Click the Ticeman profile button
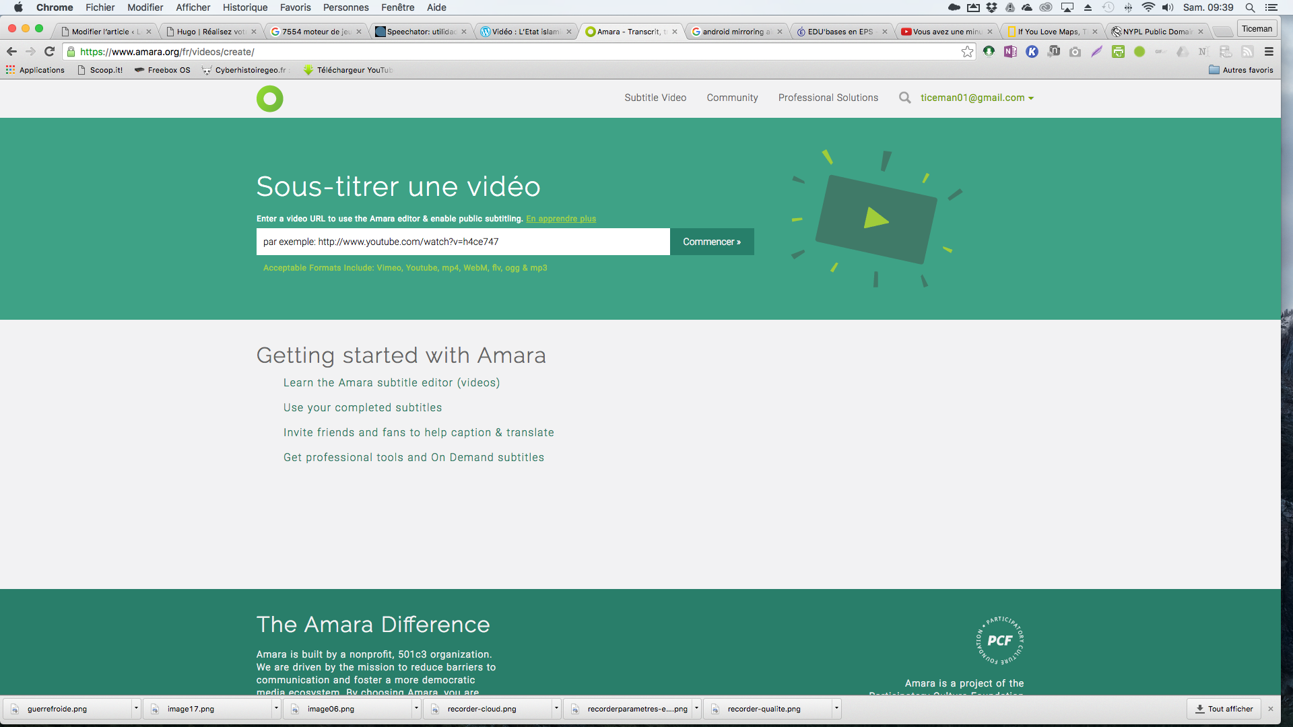The image size is (1293, 727). point(1257,29)
